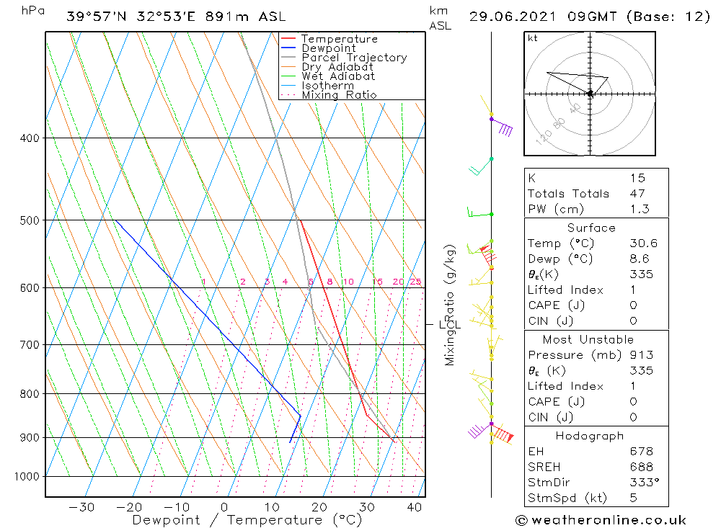Click the LCL marker label
This screenshot has height=528, width=721.
[x=450, y=325]
